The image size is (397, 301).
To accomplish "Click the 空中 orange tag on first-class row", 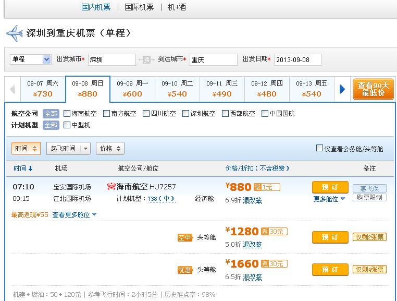I will 184,237.
